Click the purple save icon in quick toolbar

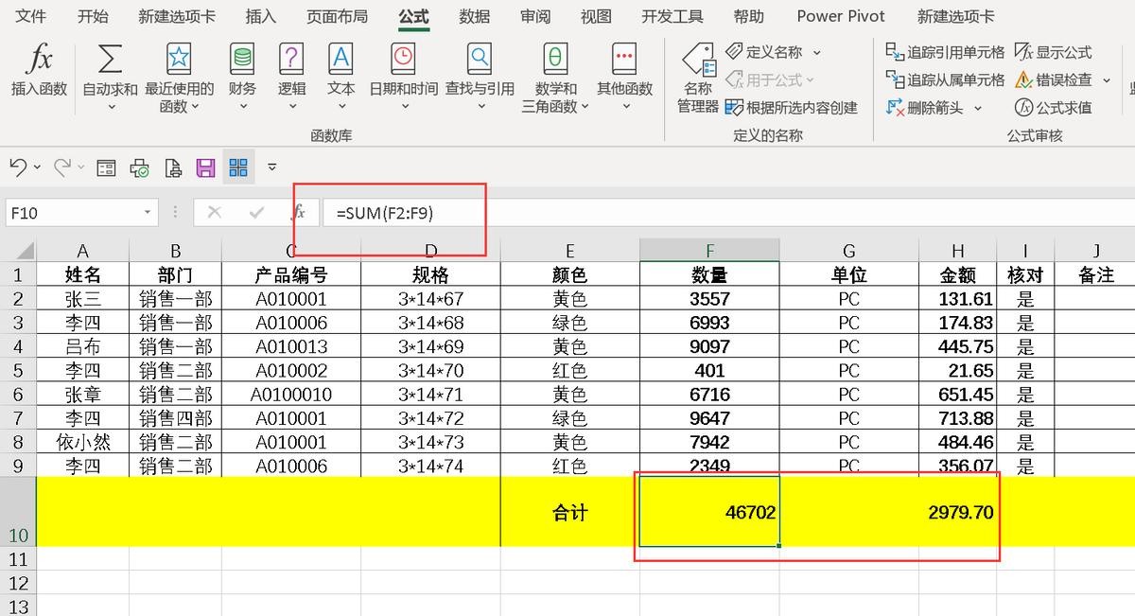[x=205, y=168]
